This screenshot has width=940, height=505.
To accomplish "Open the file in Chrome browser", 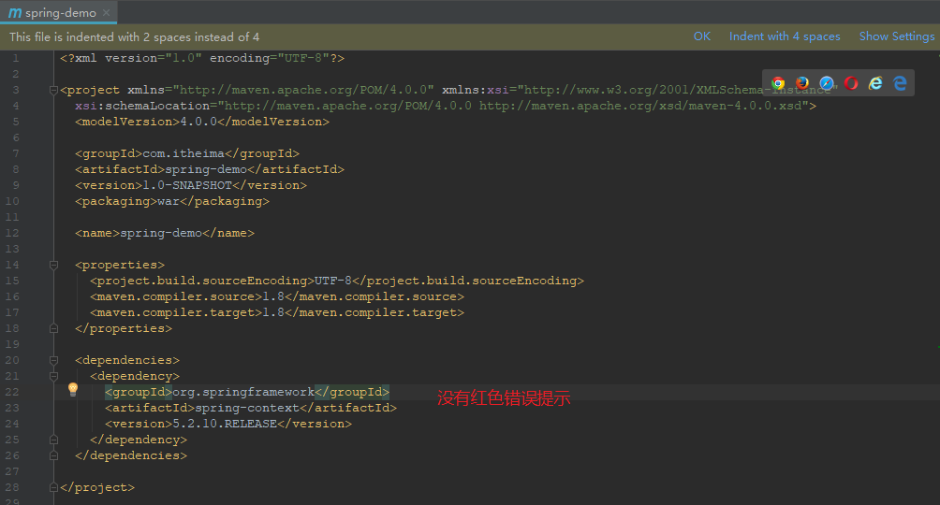I will (x=778, y=83).
